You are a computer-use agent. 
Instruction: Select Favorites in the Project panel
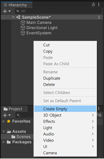21,121
